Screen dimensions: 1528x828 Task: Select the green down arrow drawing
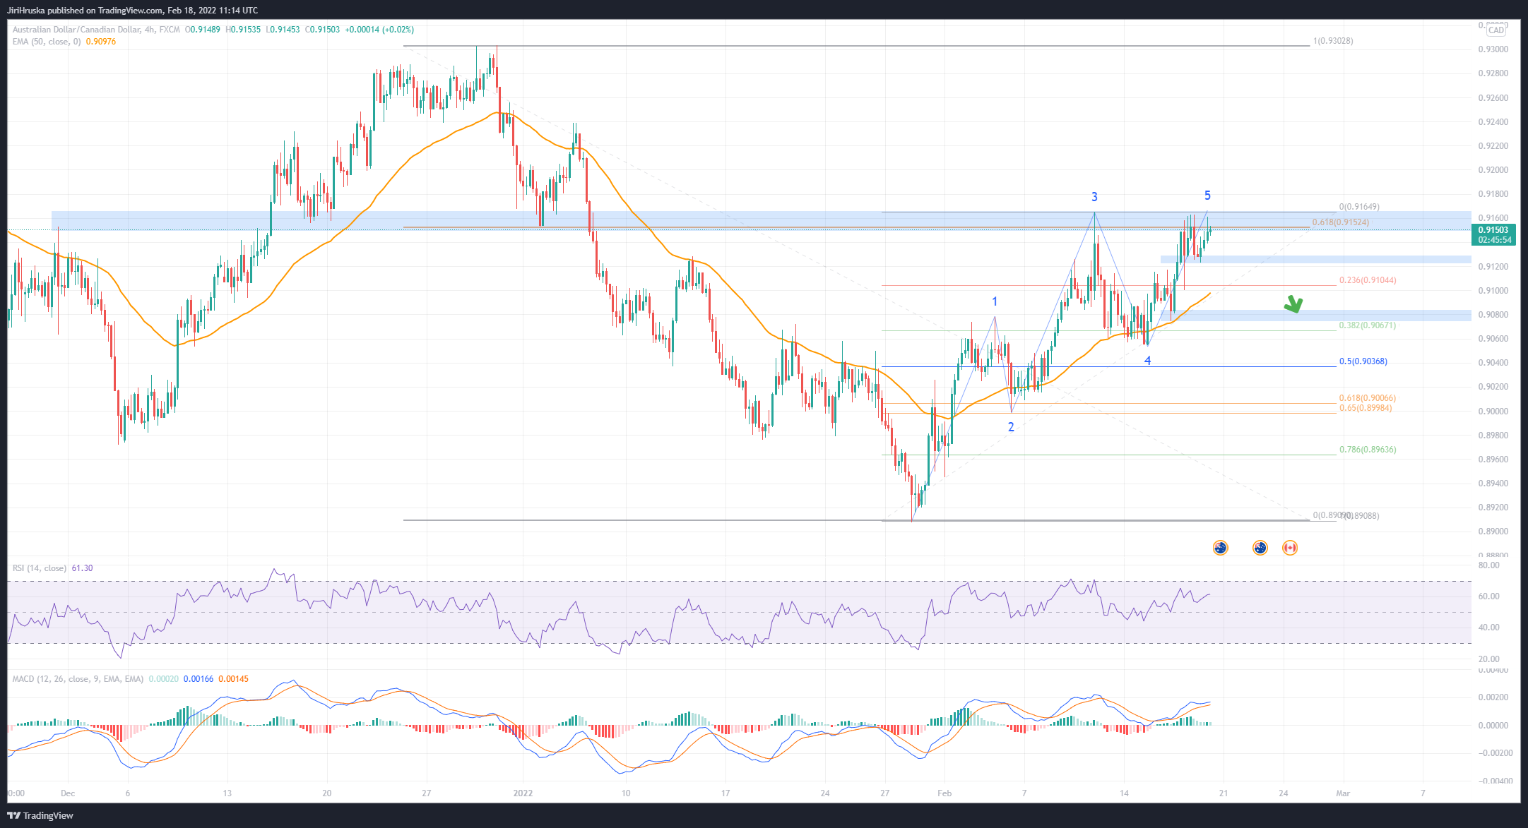1293,304
